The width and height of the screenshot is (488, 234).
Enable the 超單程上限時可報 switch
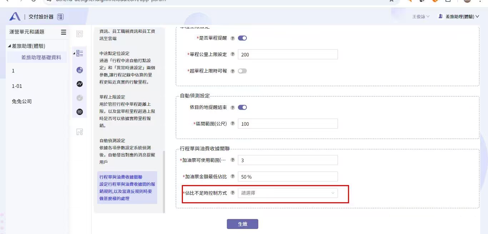[242, 71]
